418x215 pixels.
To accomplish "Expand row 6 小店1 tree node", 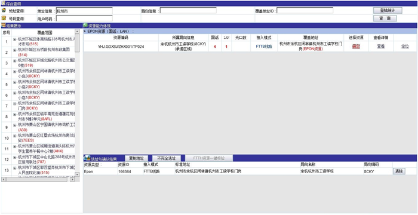I will point(15,93).
